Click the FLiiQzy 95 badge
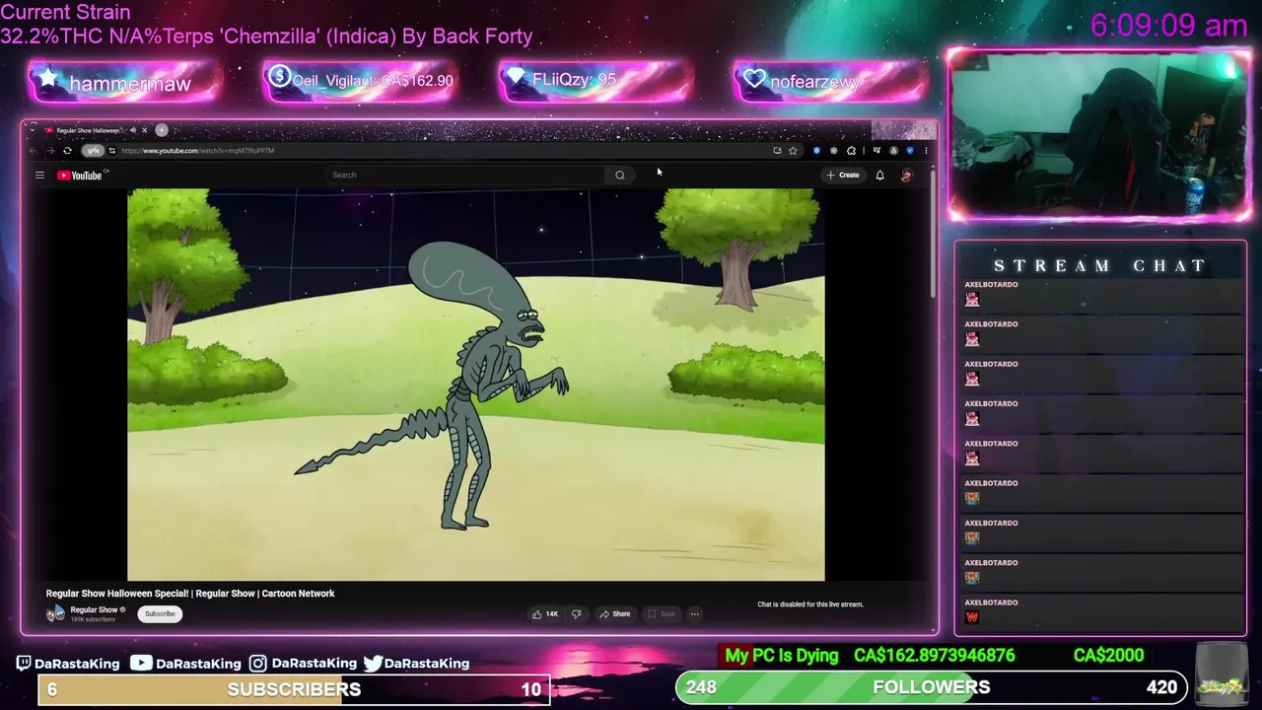Viewport: 1262px width, 710px height. pyautogui.click(x=595, y=80)
